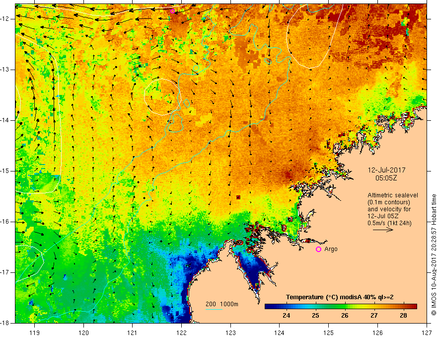Click the -17 latitude axis label
The image size is (437, 338).
[5, 272]
